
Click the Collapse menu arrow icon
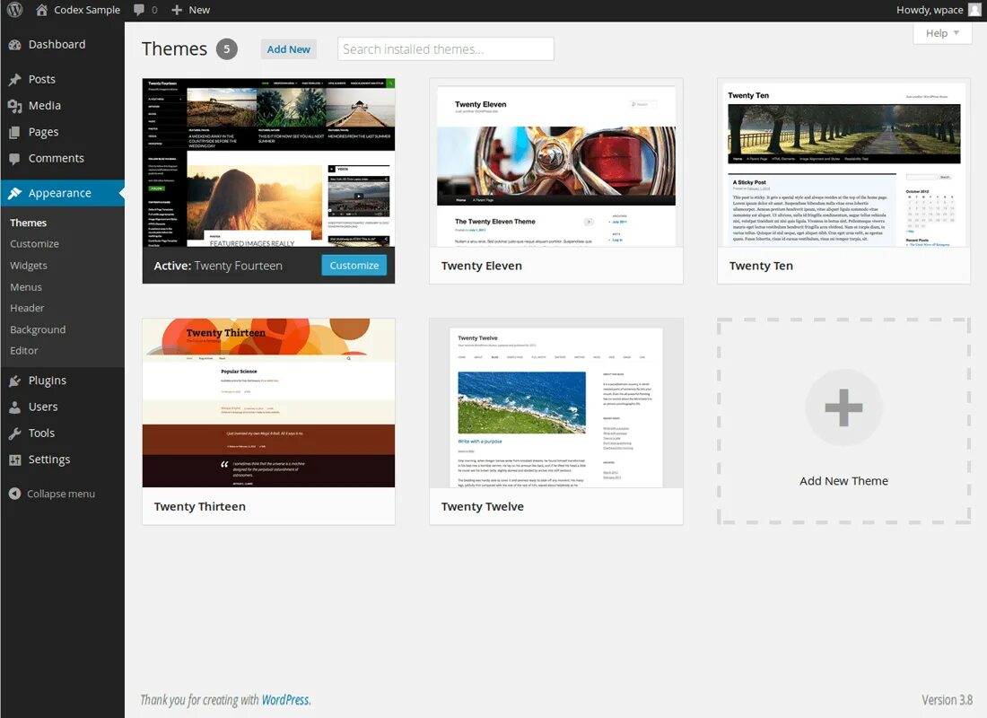[x=15, y=494]
